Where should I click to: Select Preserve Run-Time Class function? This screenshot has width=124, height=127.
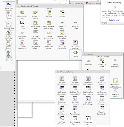62,35
